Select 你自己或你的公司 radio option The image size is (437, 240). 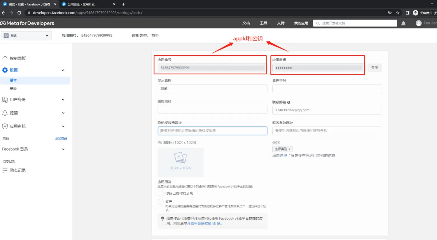161,194
